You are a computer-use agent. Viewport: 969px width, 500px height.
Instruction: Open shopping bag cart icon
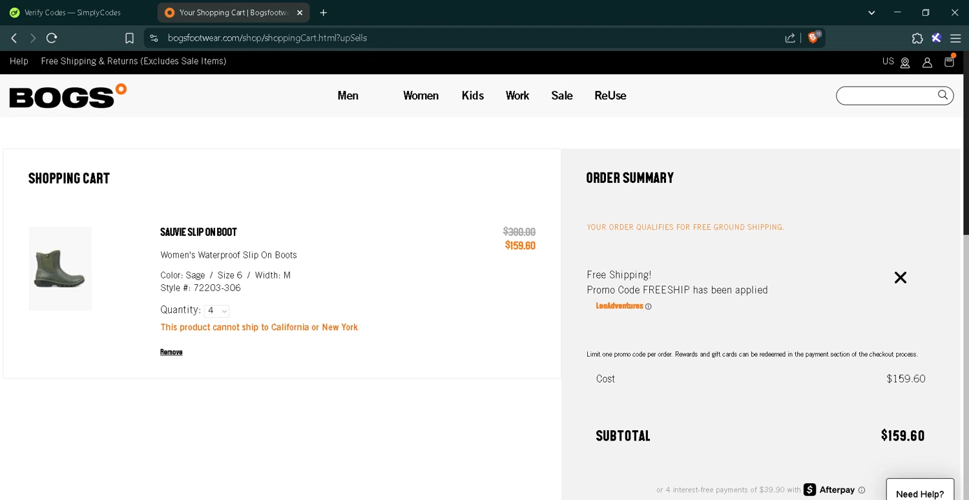click(x=949, y=61)
